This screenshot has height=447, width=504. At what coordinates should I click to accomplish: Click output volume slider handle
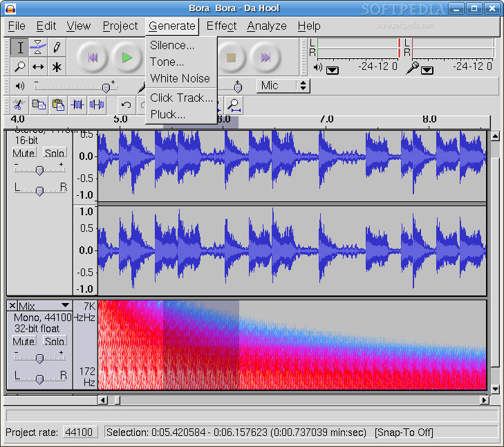point(106,88)
